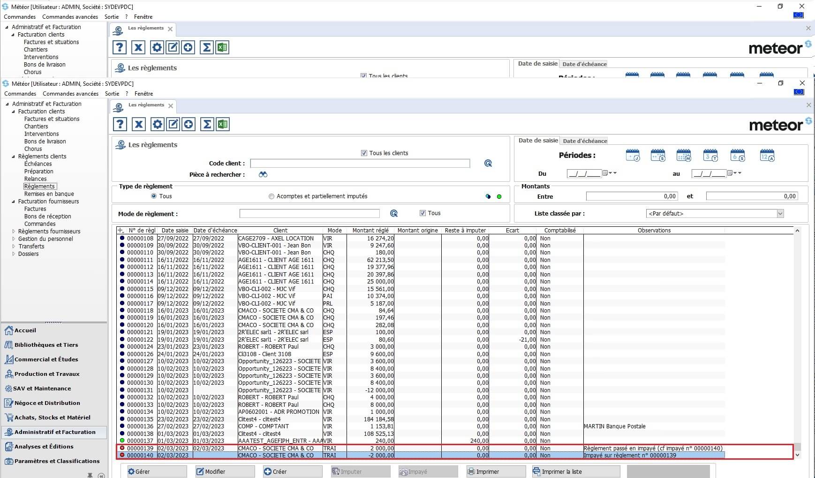Open the Accueil module in the sidebar

pyautogui.click(x=25, y=330)
